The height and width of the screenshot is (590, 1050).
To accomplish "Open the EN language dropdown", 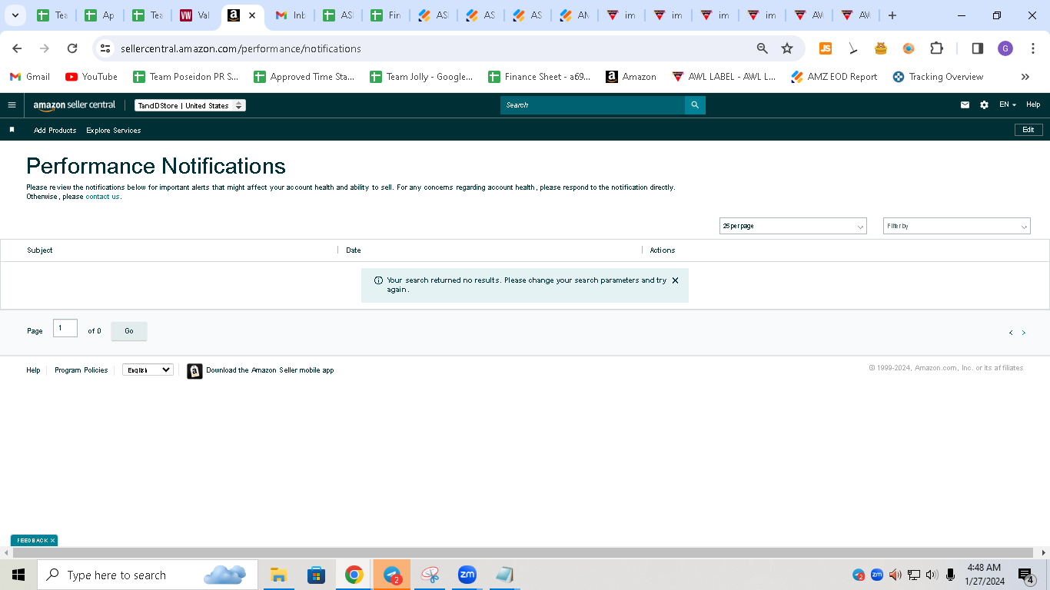I will pyautogui.click(x=1008, y=104).
